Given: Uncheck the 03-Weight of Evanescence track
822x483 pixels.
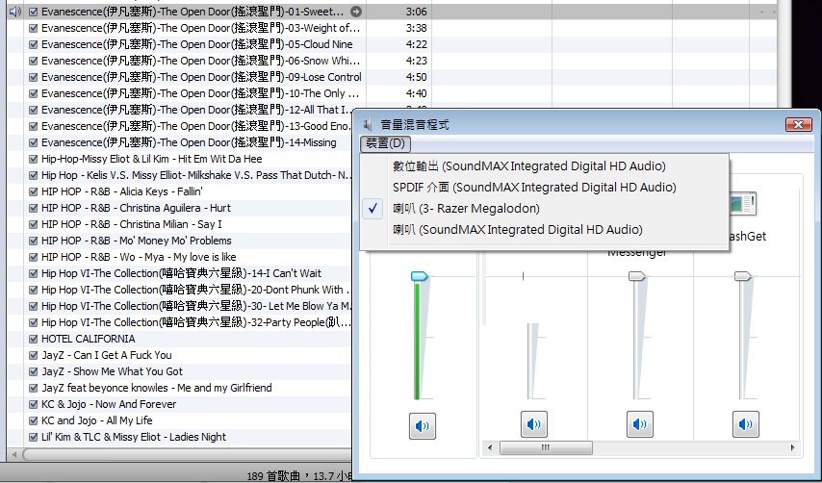Looking at the screenshot, I should pyautogui.click(x=34, y=28).
